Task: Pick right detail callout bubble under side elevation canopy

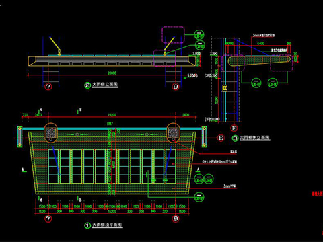Action: point(273,83)
